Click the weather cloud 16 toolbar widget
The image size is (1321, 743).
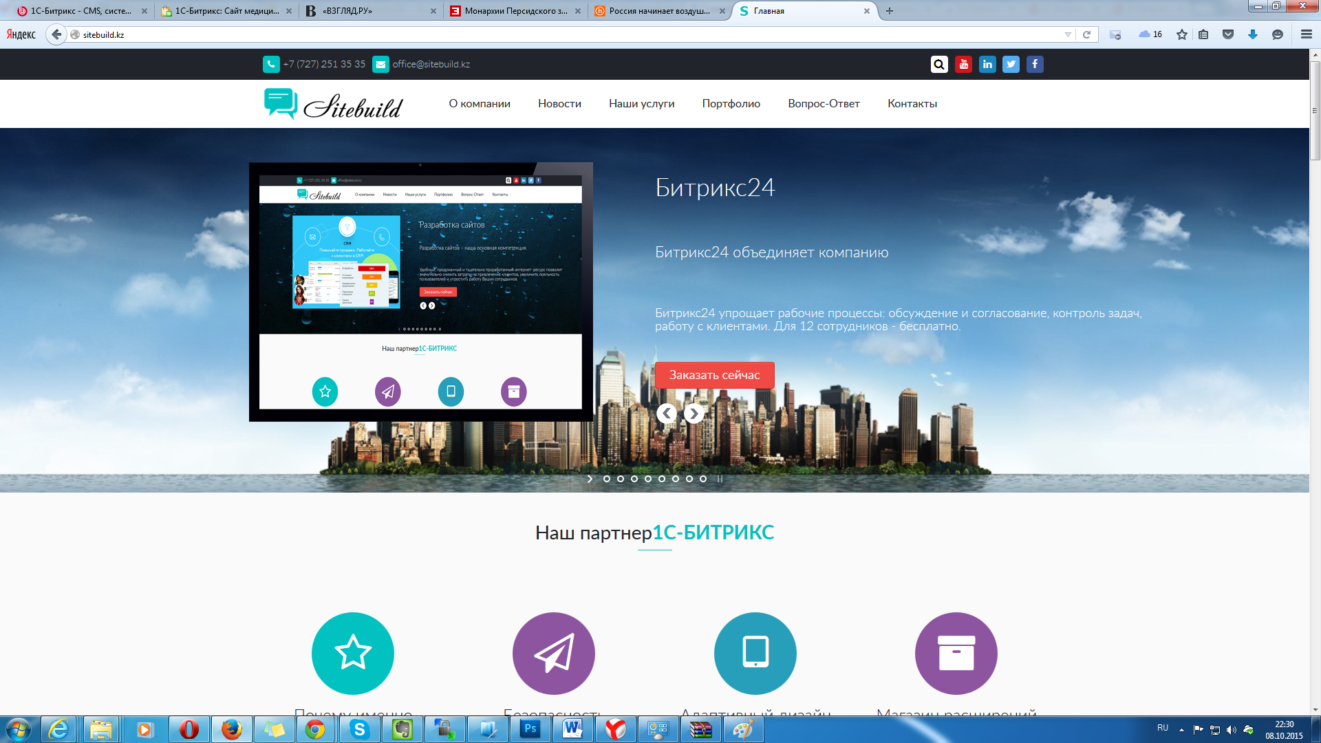[1150, 34]
